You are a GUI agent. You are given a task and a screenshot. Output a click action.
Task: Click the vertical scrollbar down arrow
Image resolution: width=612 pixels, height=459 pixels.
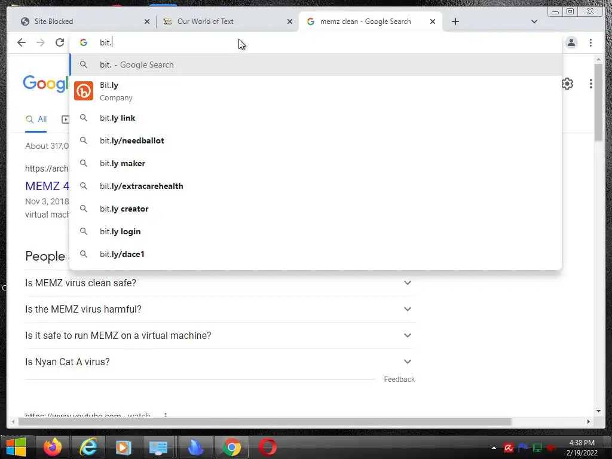coord(598,411)
